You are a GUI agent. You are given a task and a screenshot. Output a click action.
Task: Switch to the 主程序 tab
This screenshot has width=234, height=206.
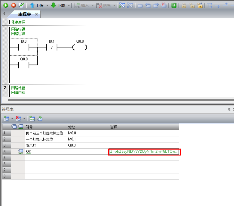point(25,14)
